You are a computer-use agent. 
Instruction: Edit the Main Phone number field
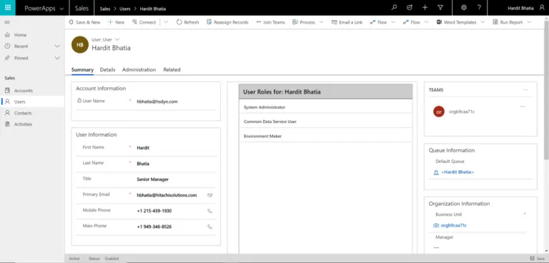tap(154, 227)
